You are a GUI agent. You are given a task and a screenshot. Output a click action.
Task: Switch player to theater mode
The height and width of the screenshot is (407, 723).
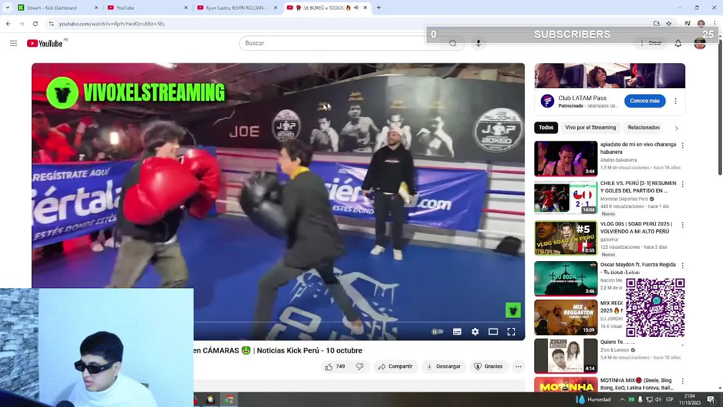tap(493, 332)
